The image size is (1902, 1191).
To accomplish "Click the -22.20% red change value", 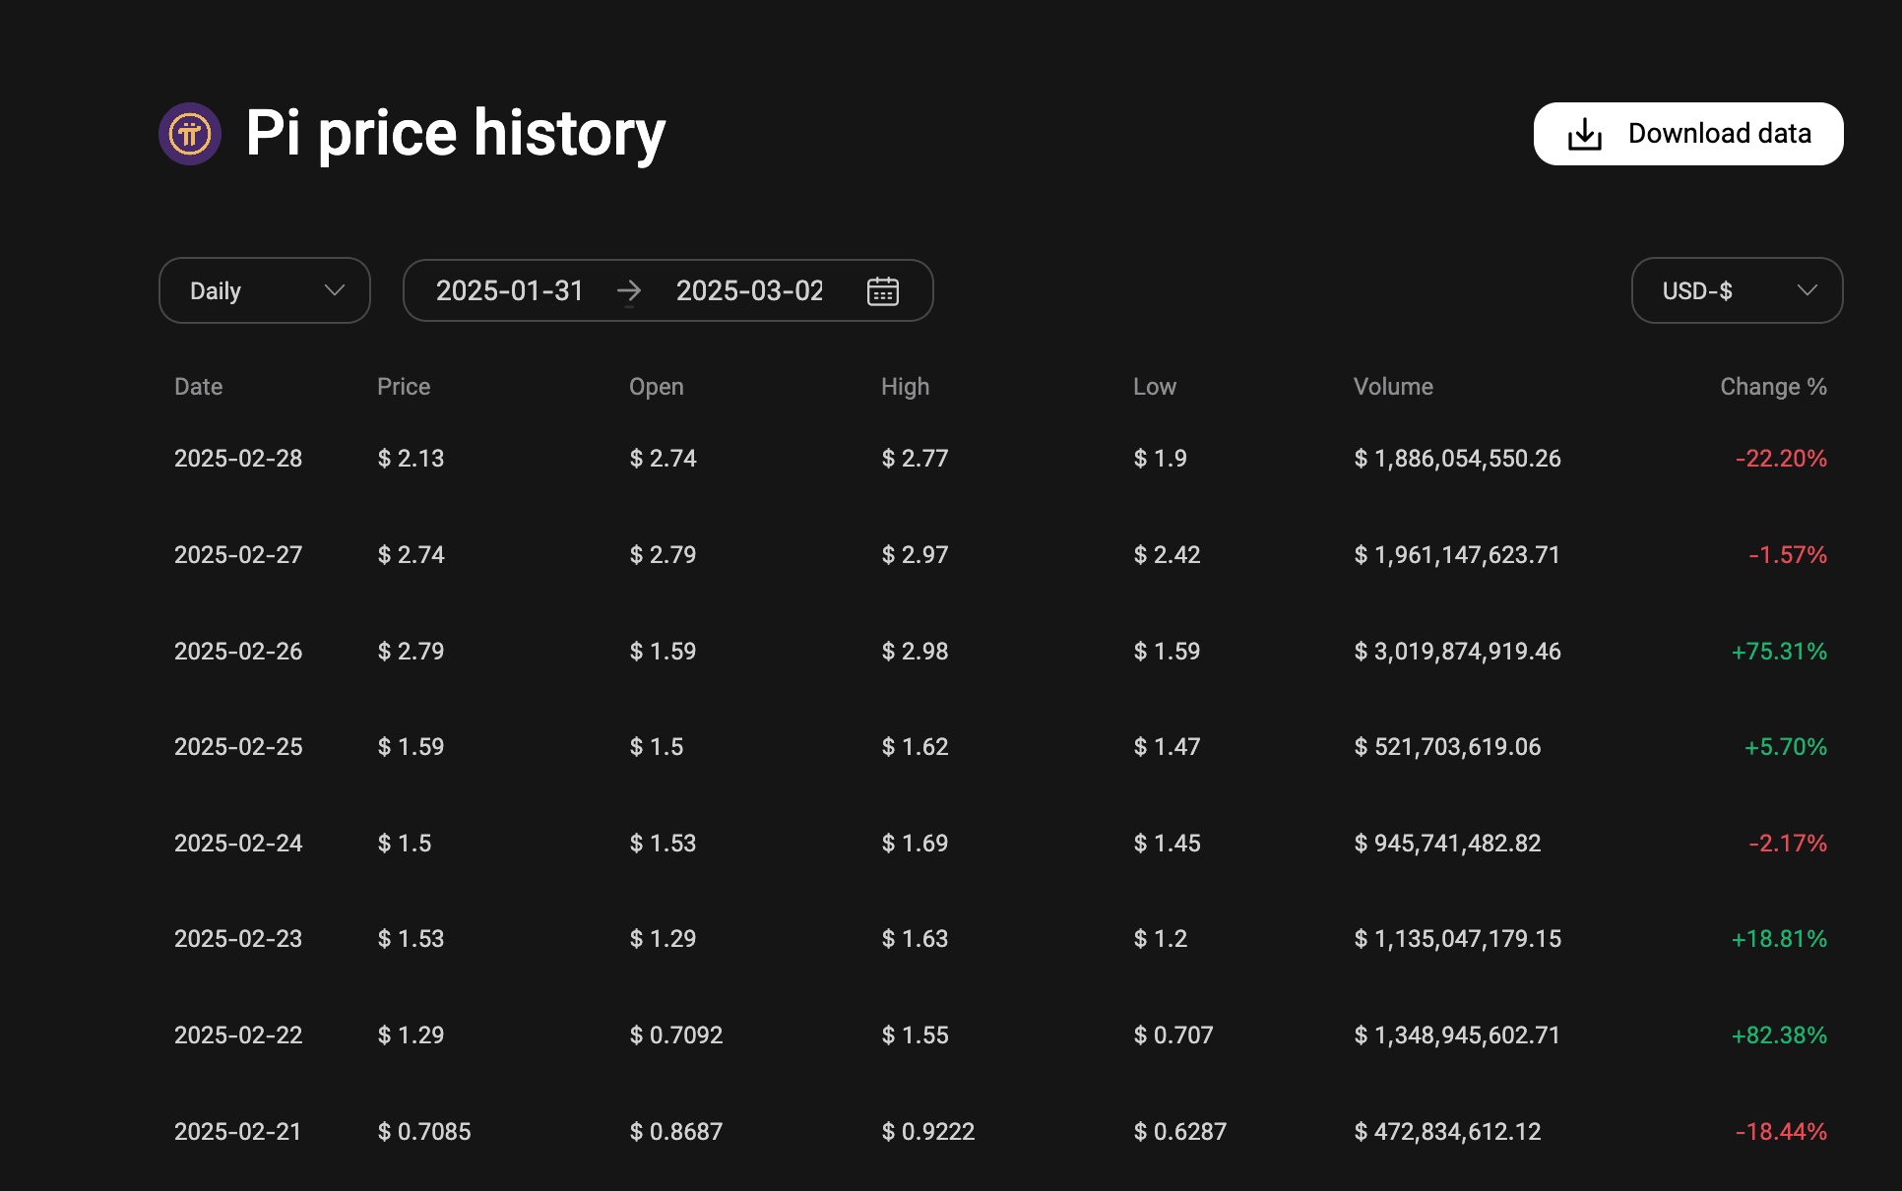I will 1781,458.
